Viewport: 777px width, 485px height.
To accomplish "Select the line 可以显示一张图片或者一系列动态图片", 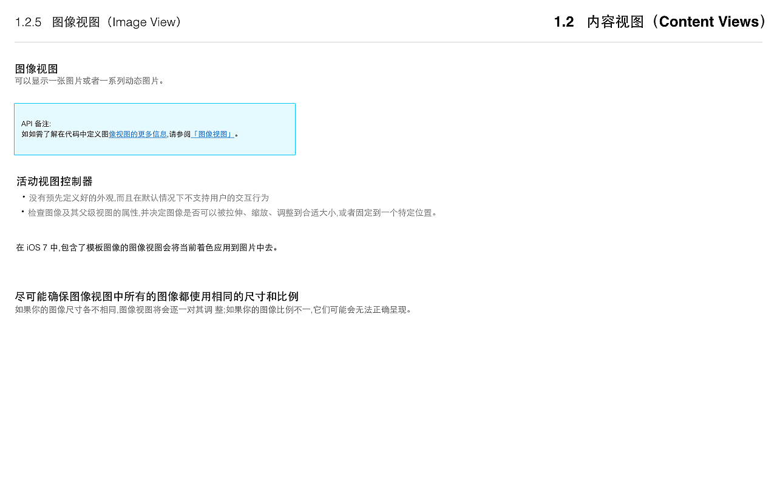I will 90,81.
